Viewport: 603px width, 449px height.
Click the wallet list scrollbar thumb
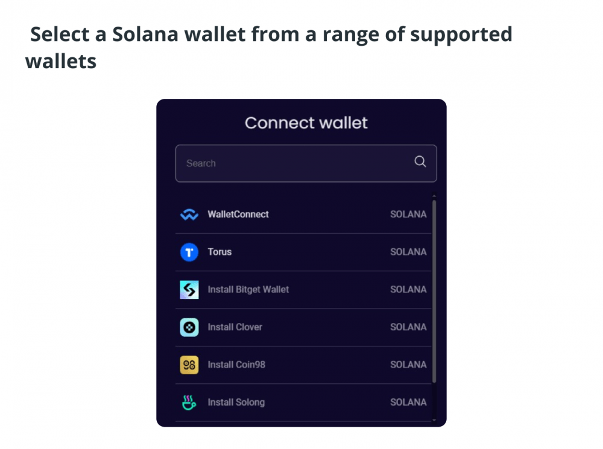[434, 291]
